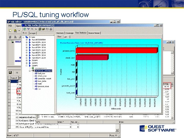The image size is (184, 138).
Task: Select the Time Statistics tab
Action: tap(81, 33)
